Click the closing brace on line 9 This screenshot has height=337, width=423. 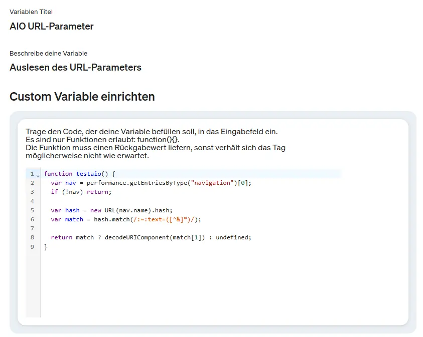(x=45, y=246)
